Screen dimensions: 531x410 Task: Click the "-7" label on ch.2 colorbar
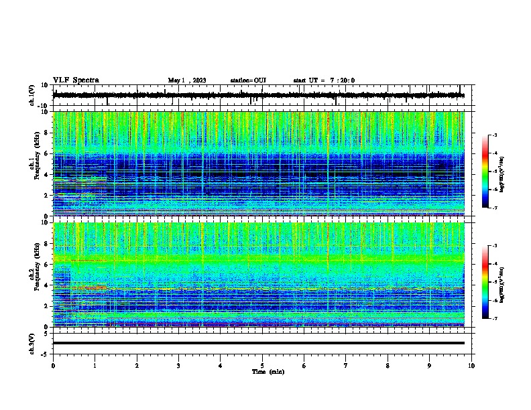point(495,318)
